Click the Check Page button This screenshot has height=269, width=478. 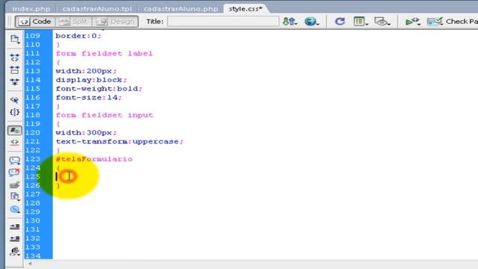point(453,22)
